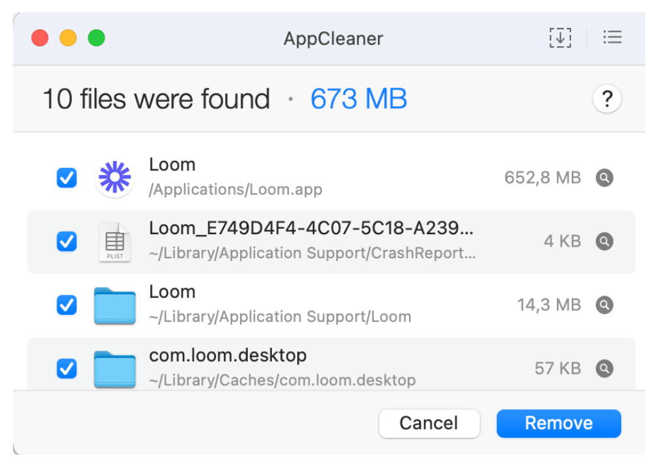Open the applications list view icon
Screen dimensions: 657x458
pos(612,38)
